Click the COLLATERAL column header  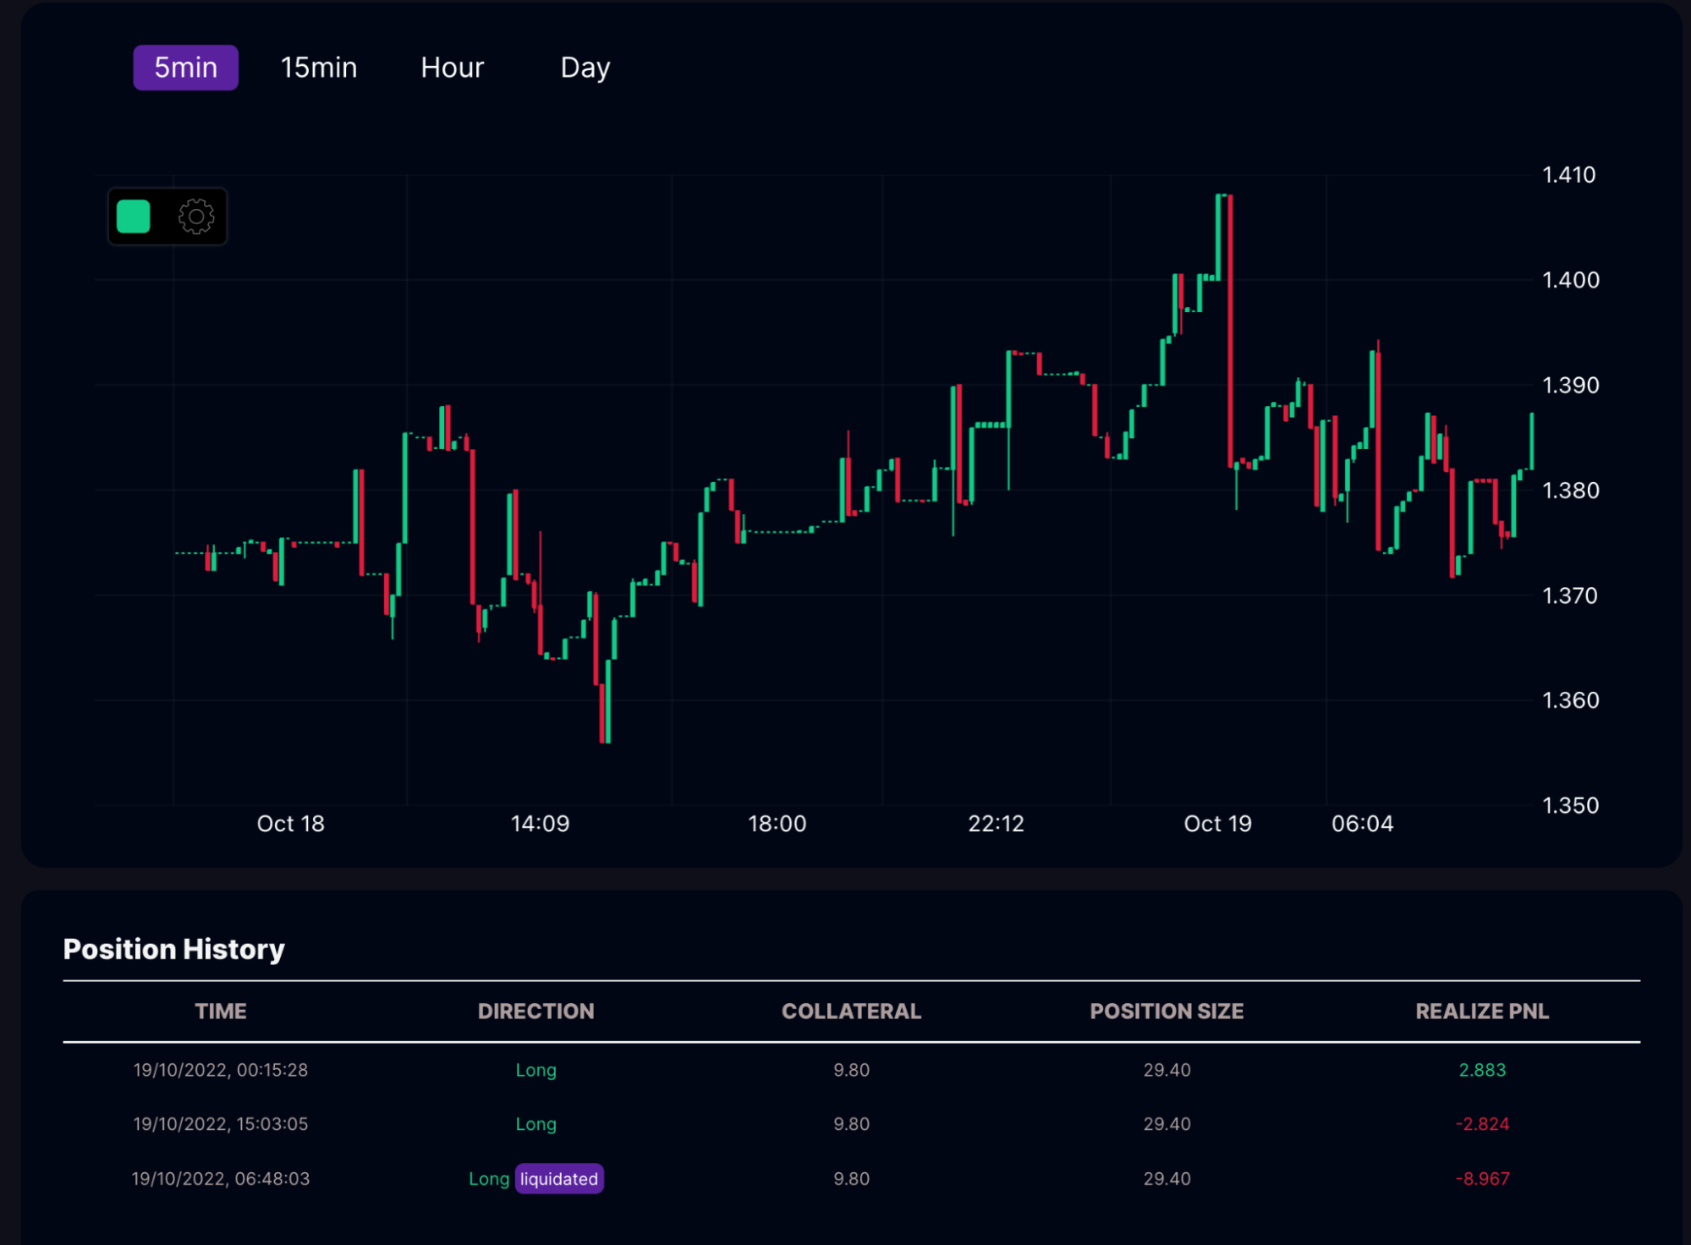click(x=851, y=1012)
